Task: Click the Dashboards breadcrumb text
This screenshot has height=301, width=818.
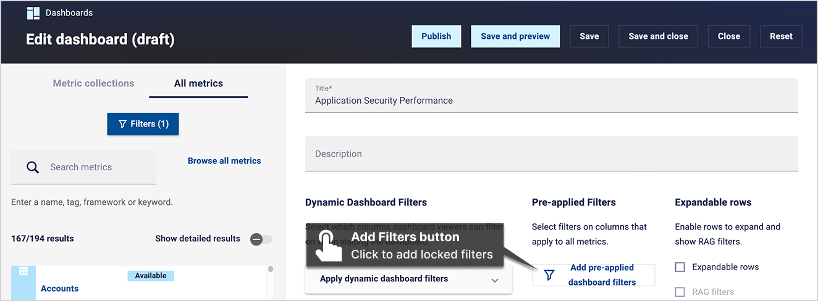Action: tap(69, 13)
